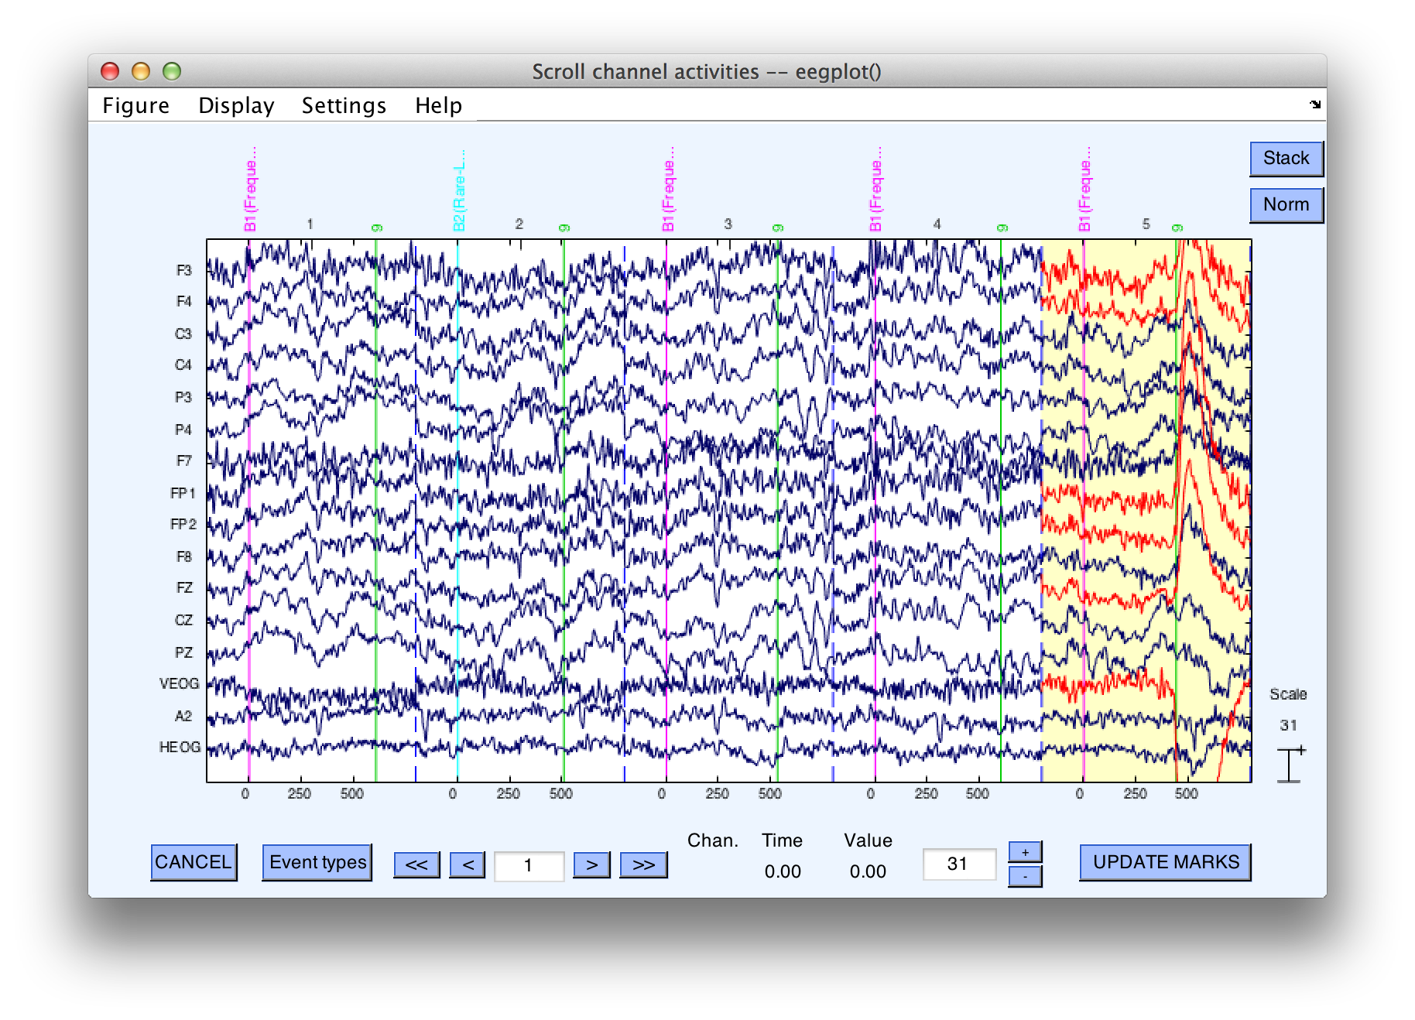The width and height of the screenshot is (1415, 1020).
Task: Increase scale with the + button
Action: tap(1025, 852)
